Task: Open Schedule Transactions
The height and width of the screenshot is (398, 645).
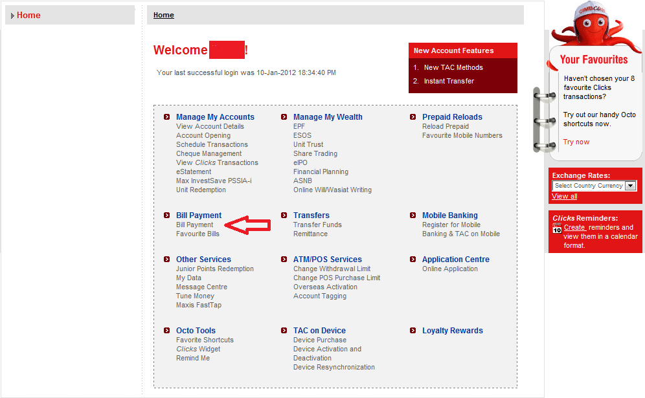Action: (212, 144)
